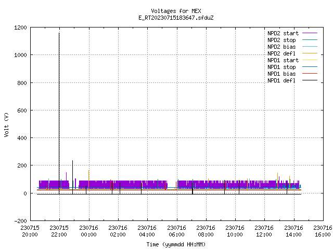Click the 'NPD2 defl' legend label

tap(281, 53)
